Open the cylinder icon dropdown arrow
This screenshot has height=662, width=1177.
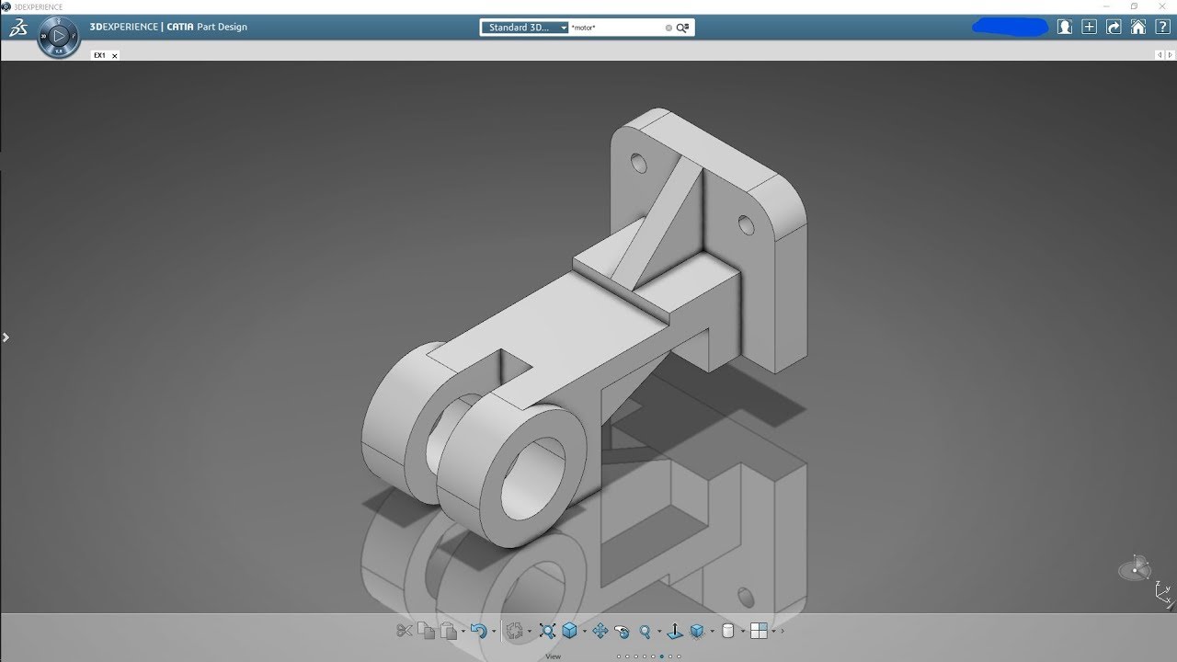click(x=743, y=631)
